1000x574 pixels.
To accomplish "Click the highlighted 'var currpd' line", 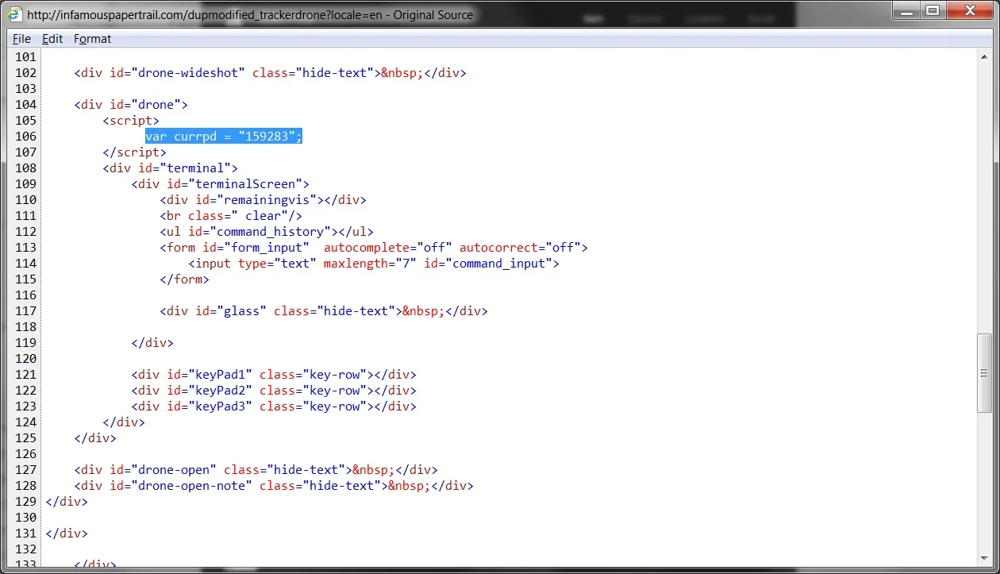I will [x=224, y=136].
